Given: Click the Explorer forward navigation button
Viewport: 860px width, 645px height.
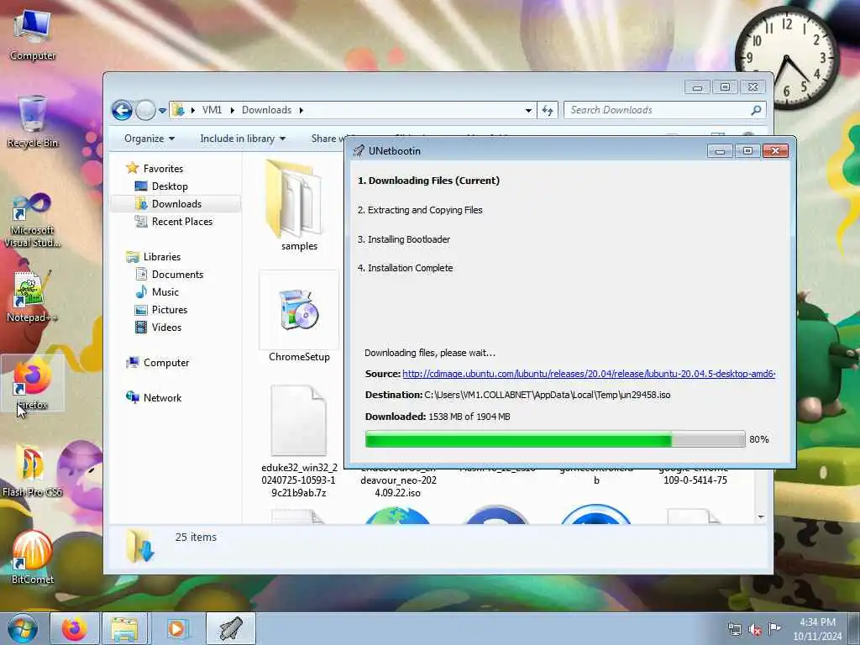Looking at the screenshot, I should (145, 110).
